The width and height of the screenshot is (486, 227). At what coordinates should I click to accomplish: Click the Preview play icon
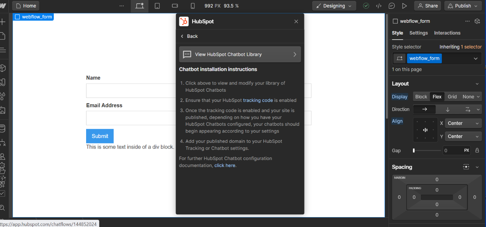[x=404, y=6]
